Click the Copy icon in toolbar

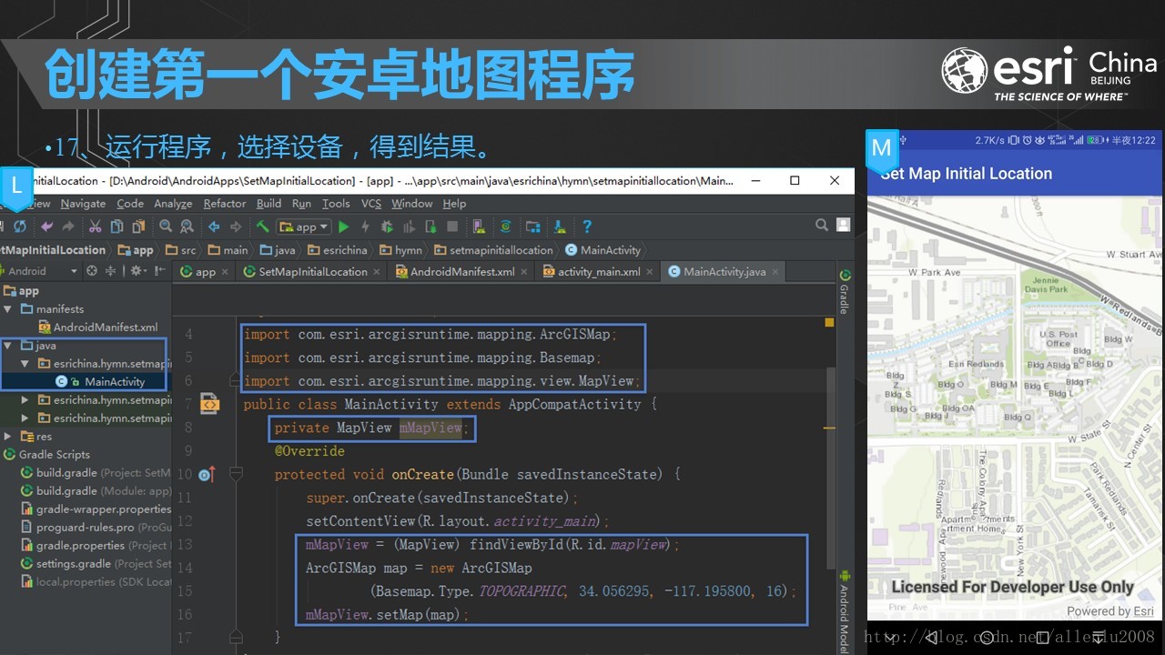116,227
